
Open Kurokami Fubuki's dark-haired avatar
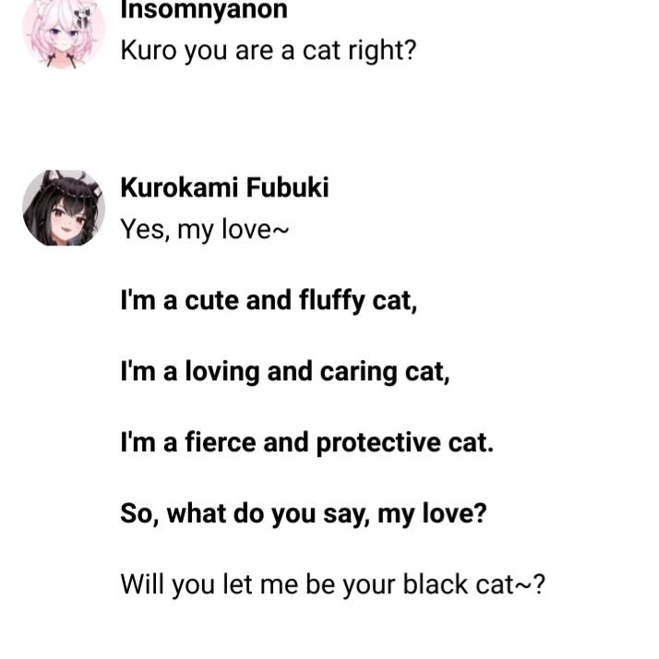(x=64, y=208)
